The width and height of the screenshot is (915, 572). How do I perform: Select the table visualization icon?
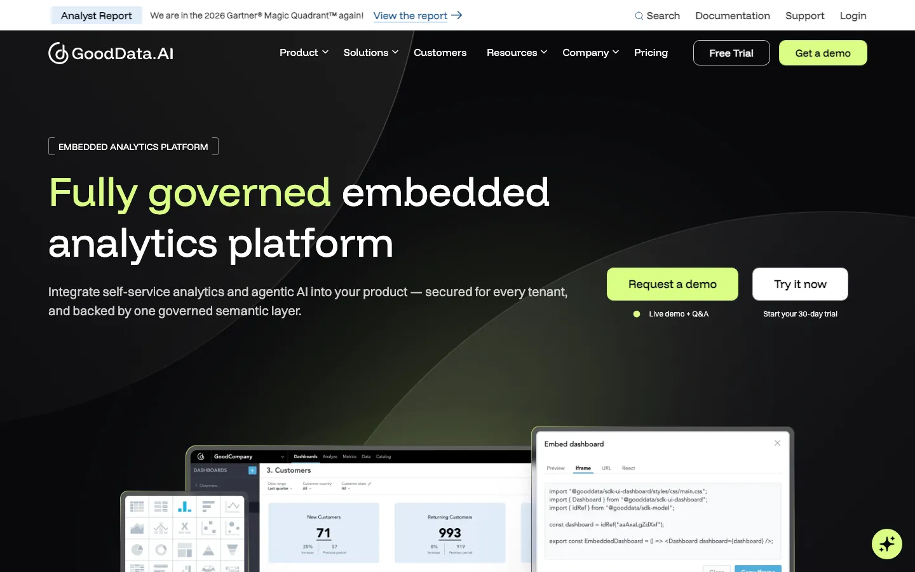[137, 507]
